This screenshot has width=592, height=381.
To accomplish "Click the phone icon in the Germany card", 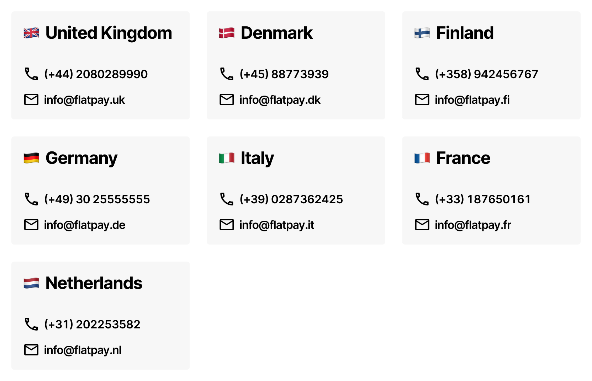I will click(x=31, y=199).
